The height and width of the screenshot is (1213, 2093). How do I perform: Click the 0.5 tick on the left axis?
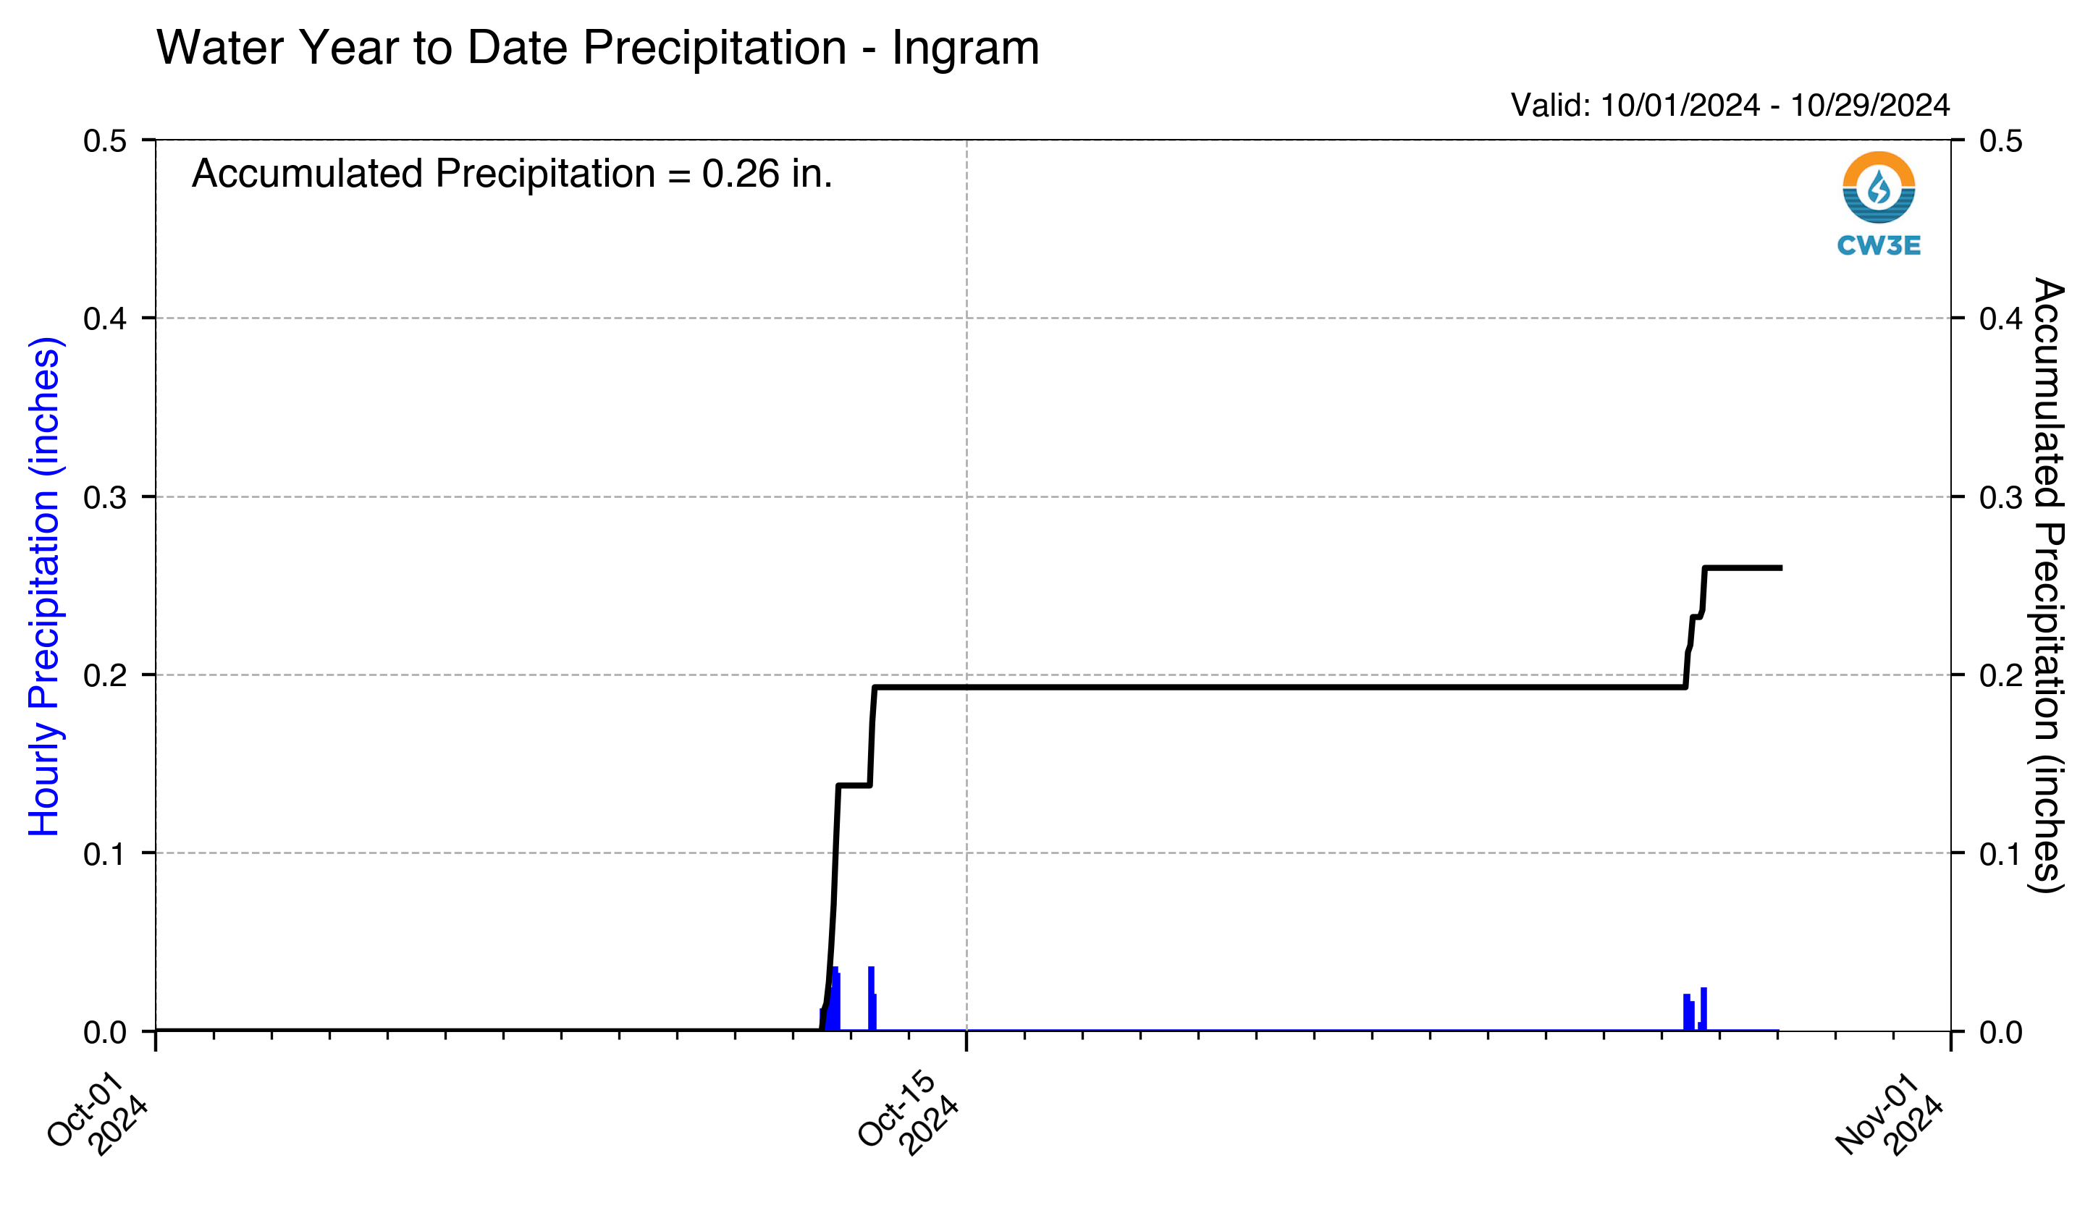click(x=105, y=140)
